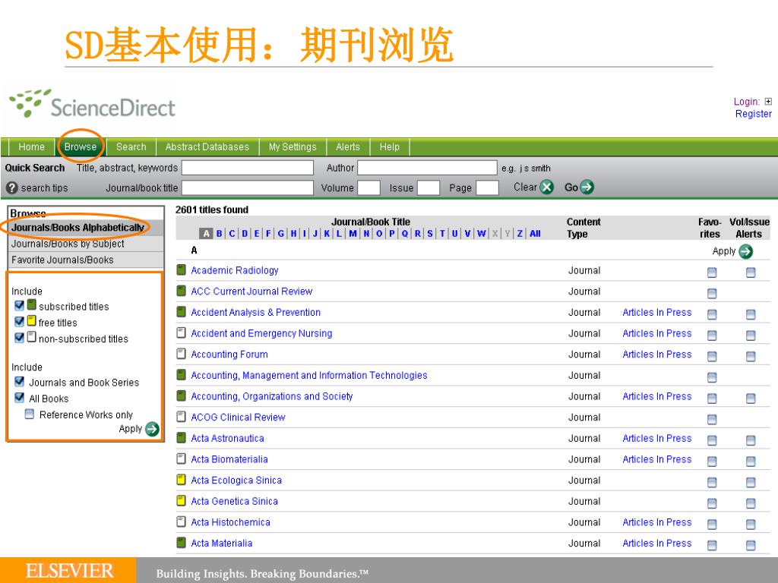The image size is (778, 583).
Task: Click the Page input box
Action: click(487, 188)
